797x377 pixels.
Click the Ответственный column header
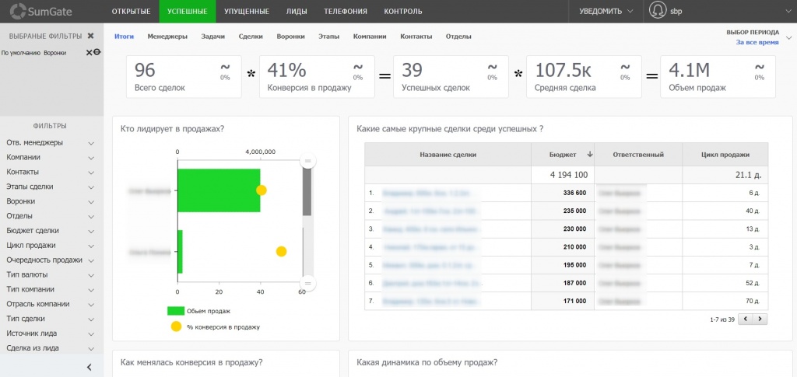[638, 155]
